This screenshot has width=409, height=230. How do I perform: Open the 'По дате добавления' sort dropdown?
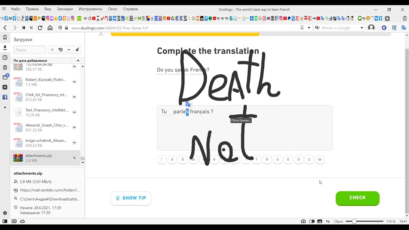click(x=42, y=60)
